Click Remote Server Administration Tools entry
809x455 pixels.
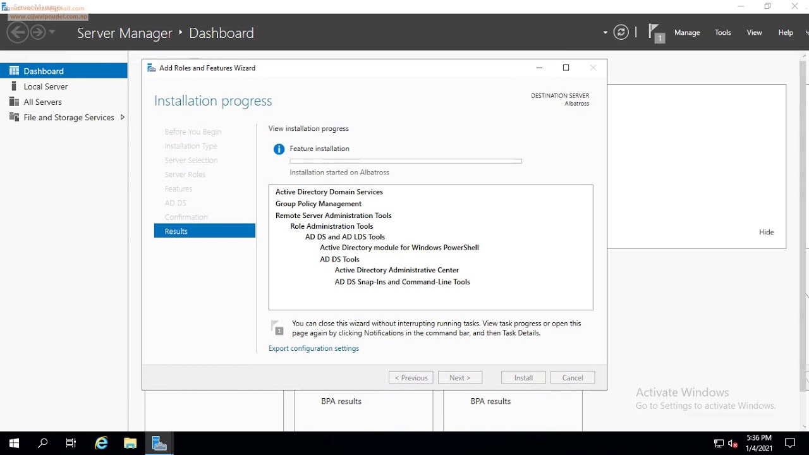coord(334,215)
